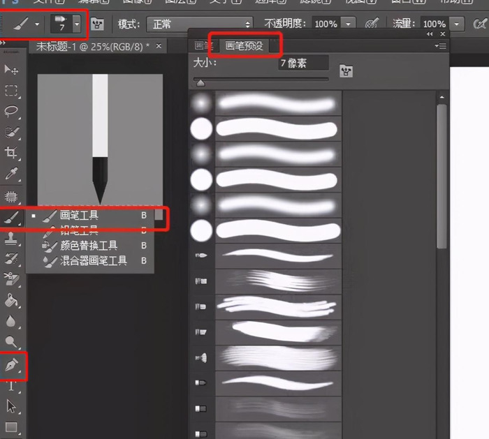Select the Move tool in the toolbar
This screenshot has height=439, width=489.
pyautogui.click(x=11, y=69)
